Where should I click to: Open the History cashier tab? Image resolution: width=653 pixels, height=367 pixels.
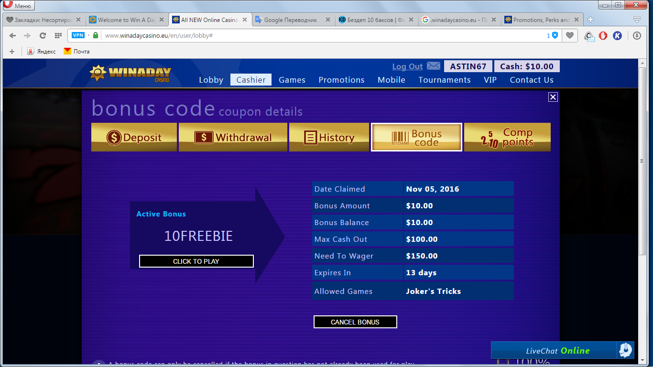(329, 137)
